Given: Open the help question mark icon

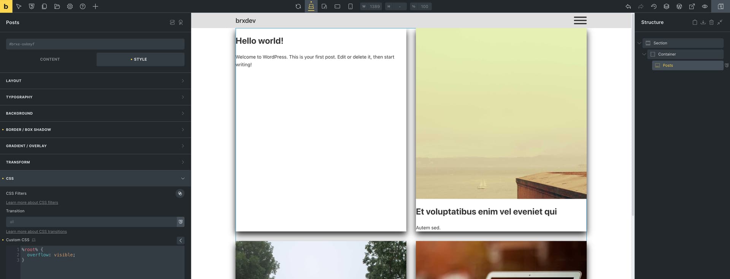Looking at the screenshot, I should (83, 6).
